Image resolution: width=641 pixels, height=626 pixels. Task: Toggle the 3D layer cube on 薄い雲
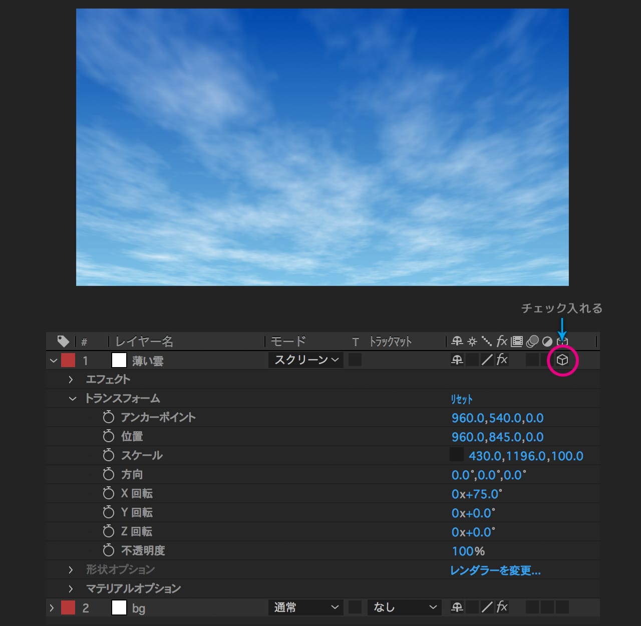click(562, 360)
